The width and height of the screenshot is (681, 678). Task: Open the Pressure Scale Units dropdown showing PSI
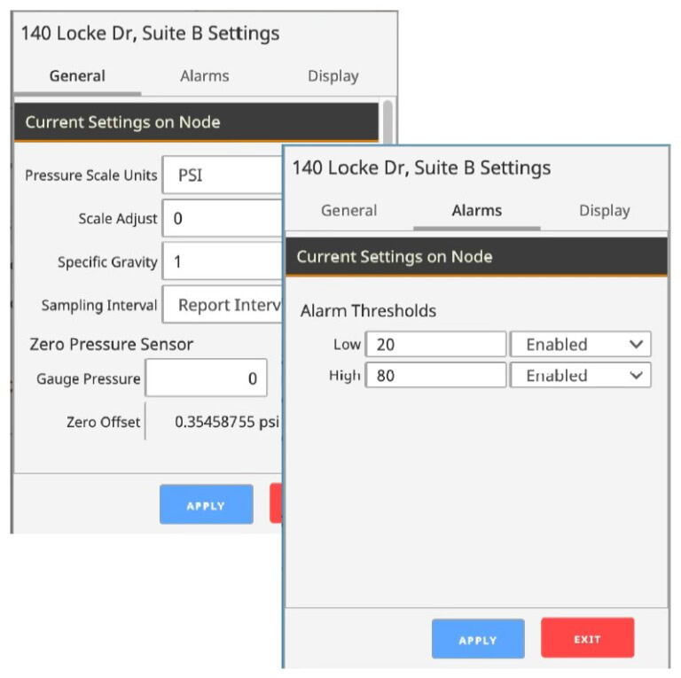222,175
